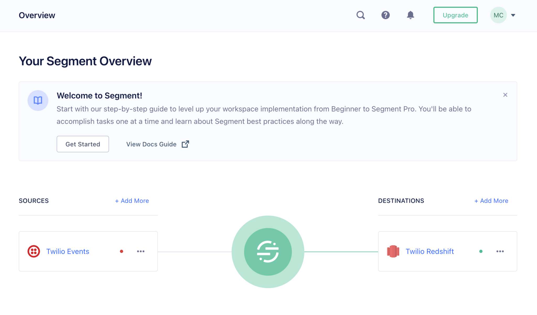
Task: Check the green status indicator on Twilio Redshift
Action: coord(481,251)
